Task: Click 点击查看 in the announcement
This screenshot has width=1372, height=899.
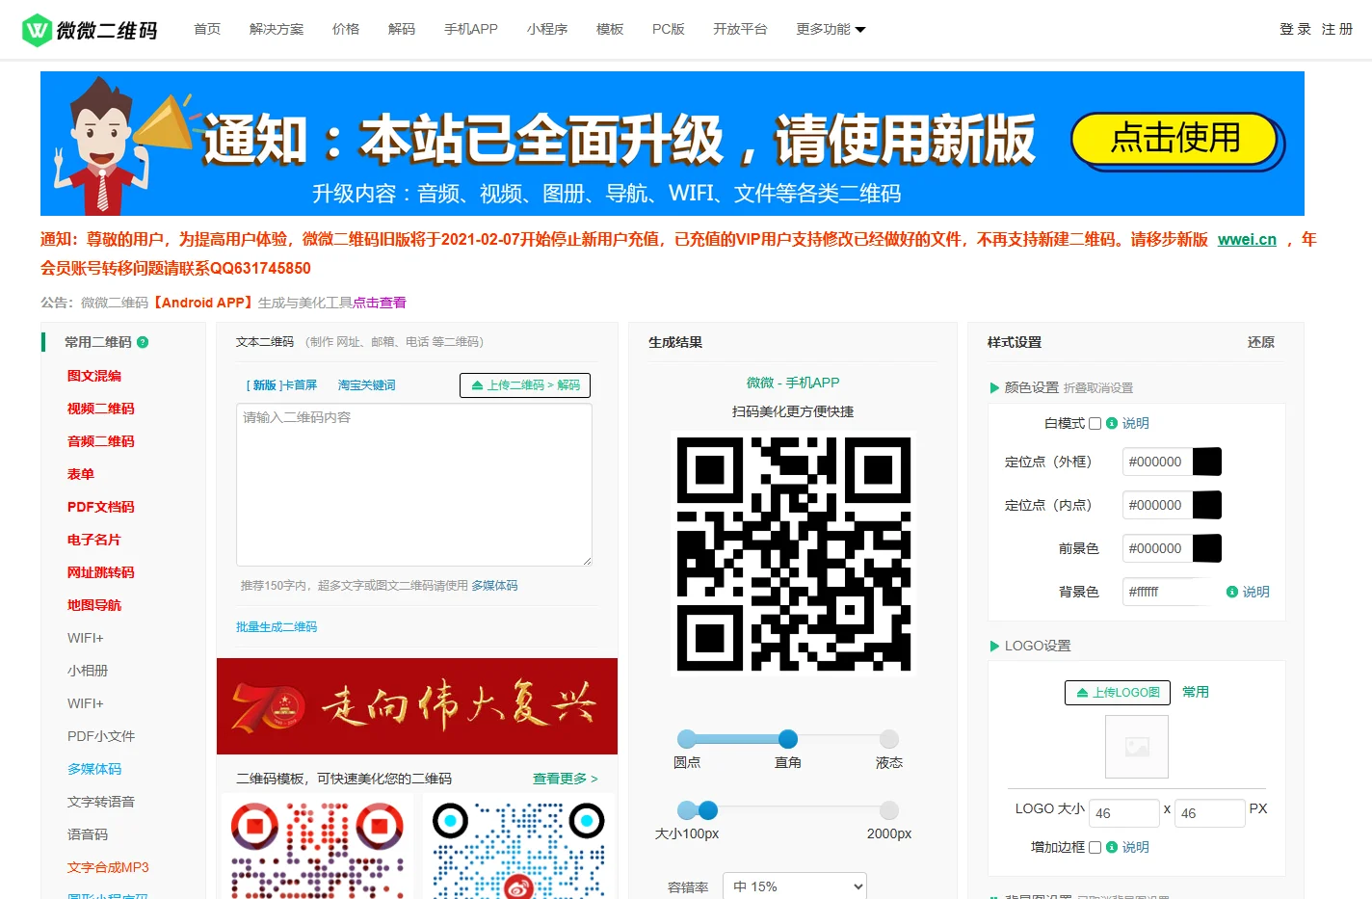Action: coord(380,303)
